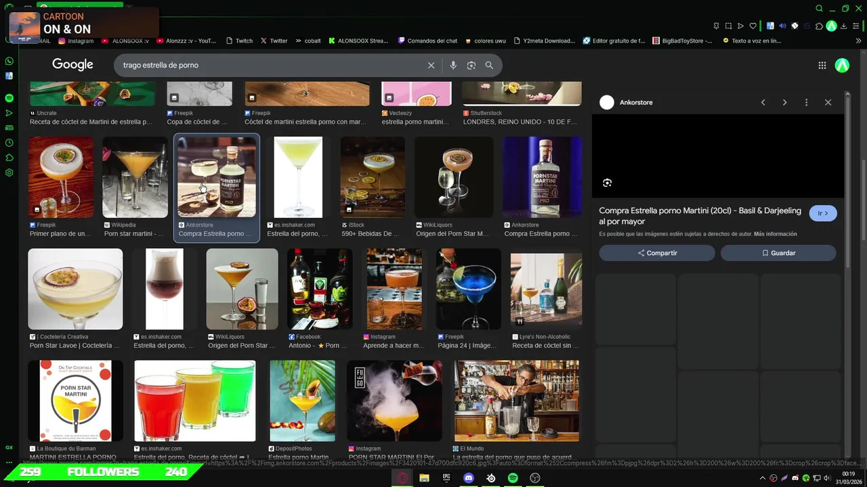Add page to bookmarks with heart icon

click(753, 26)
